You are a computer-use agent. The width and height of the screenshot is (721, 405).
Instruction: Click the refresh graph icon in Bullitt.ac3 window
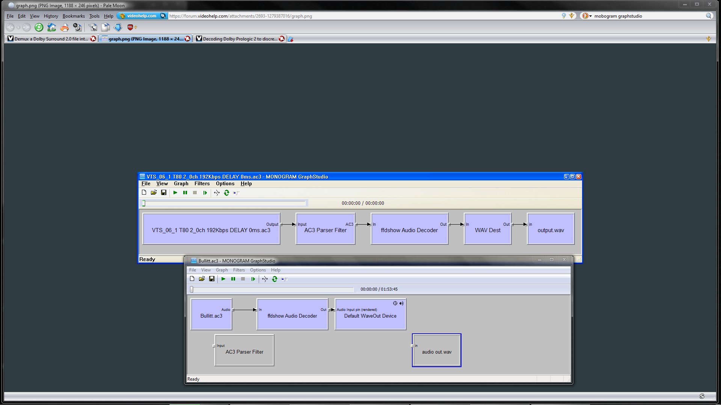(x=275, y=279)
